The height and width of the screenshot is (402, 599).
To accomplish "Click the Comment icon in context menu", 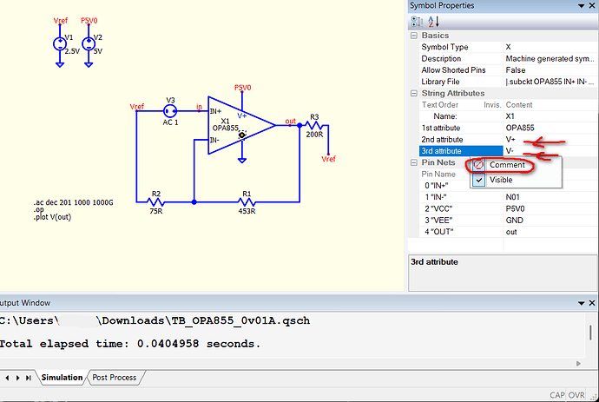I will click(x=477, y=165).
